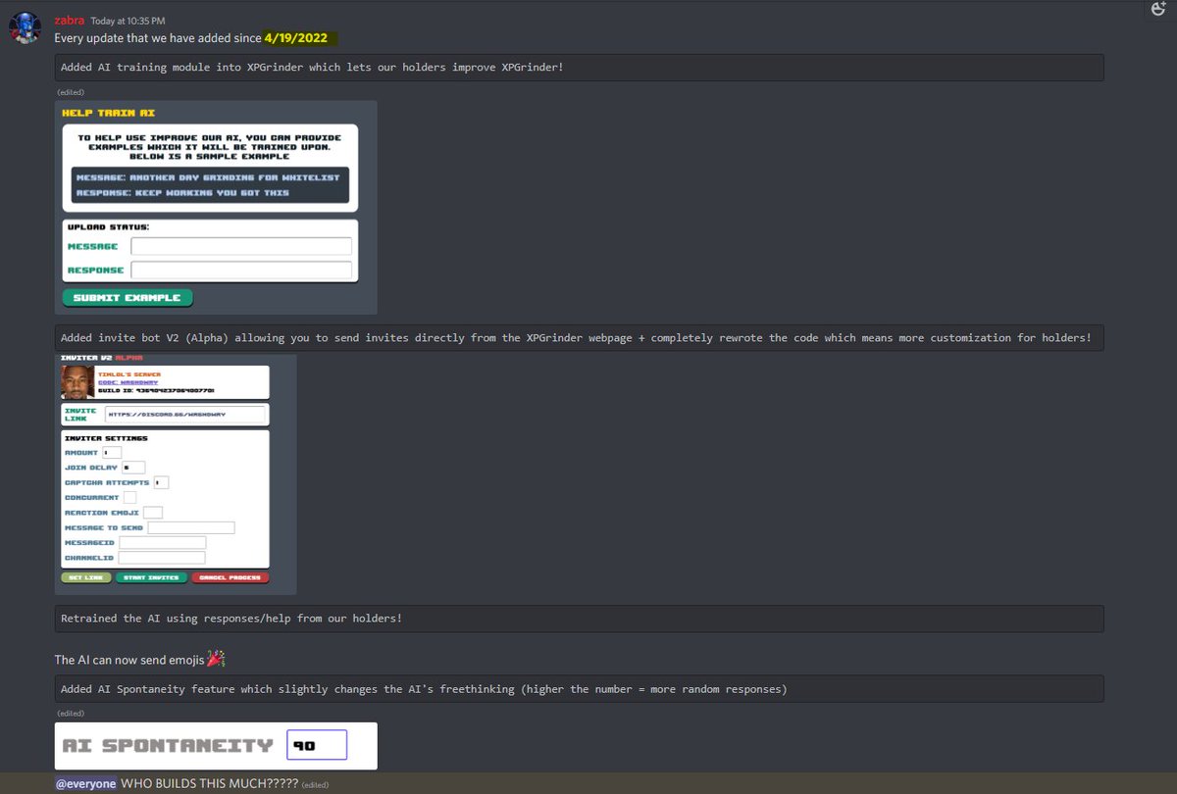Click the Message To Send field

[191, 527]
